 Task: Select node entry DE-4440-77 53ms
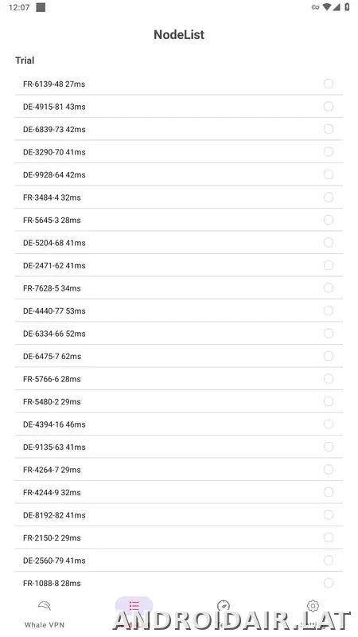(x=179, y=311)
